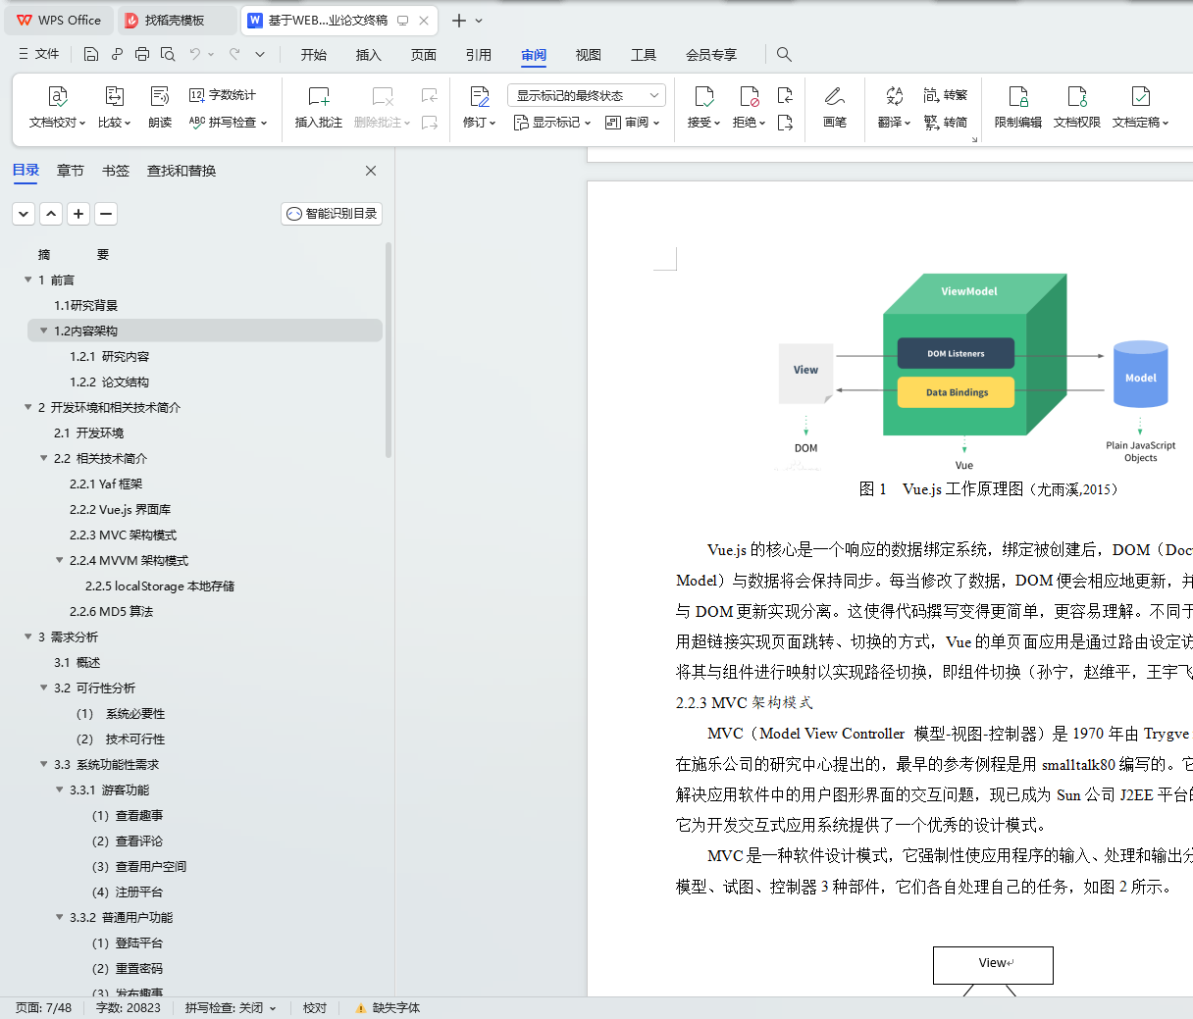The width and height of the screenshot is (1193, 1019).
Task: Open the 显示标记的最终状态 dropdown
Action: tap(587, 95)
